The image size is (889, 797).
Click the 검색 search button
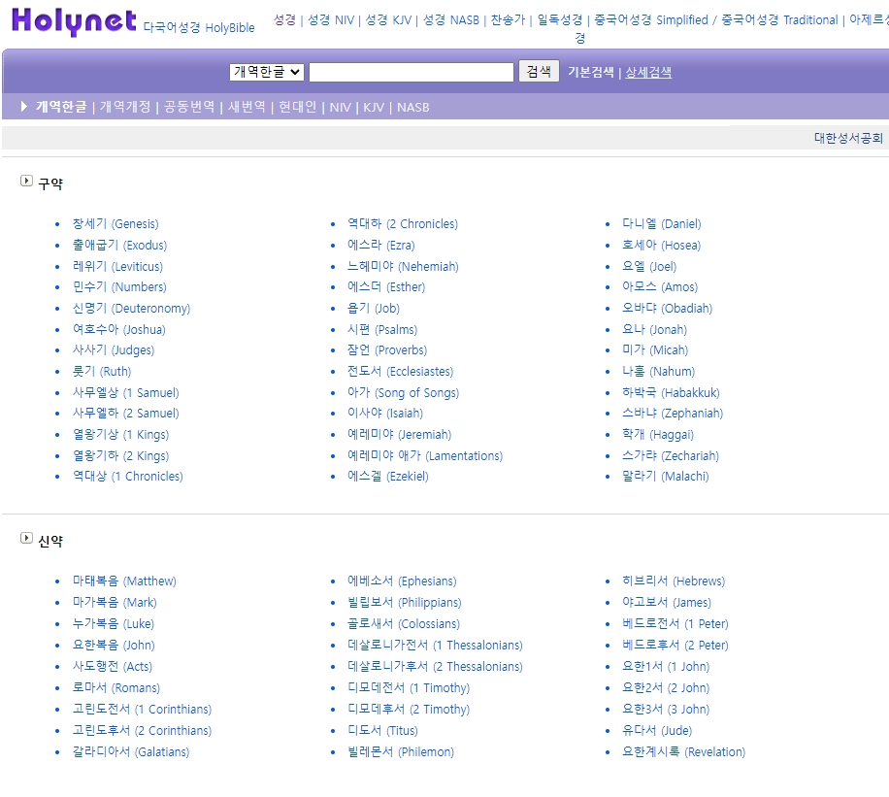point(540,72)
